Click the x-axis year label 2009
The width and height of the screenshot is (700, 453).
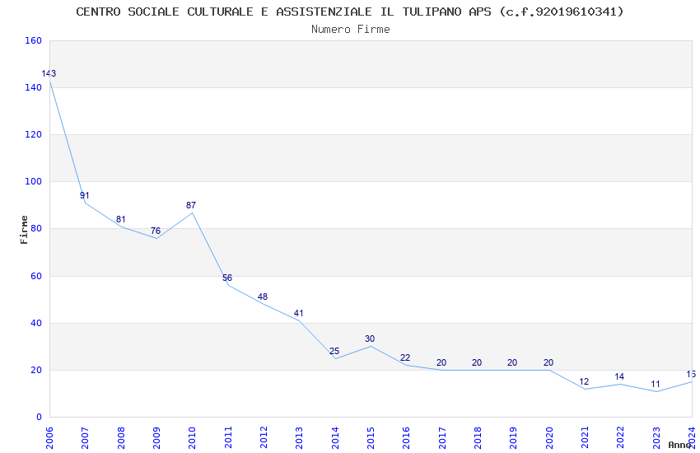(x=156, y=438)
